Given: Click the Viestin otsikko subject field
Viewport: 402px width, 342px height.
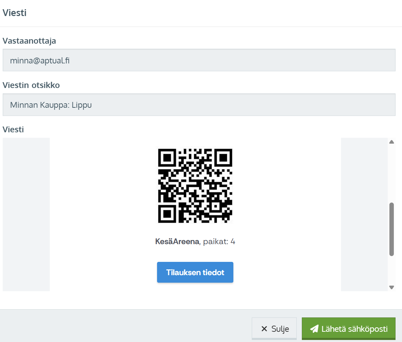Looking at the screenshot, I should 199,105.
